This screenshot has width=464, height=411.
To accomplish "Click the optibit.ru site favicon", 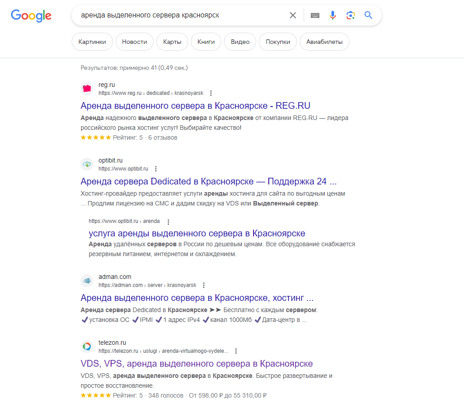I will coord(87,164).
